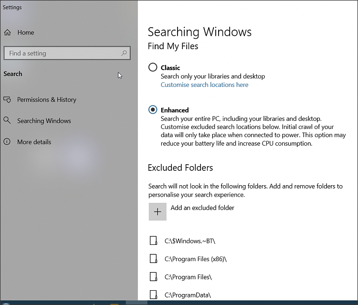Focus the Find a setting search box

point(67,53)
